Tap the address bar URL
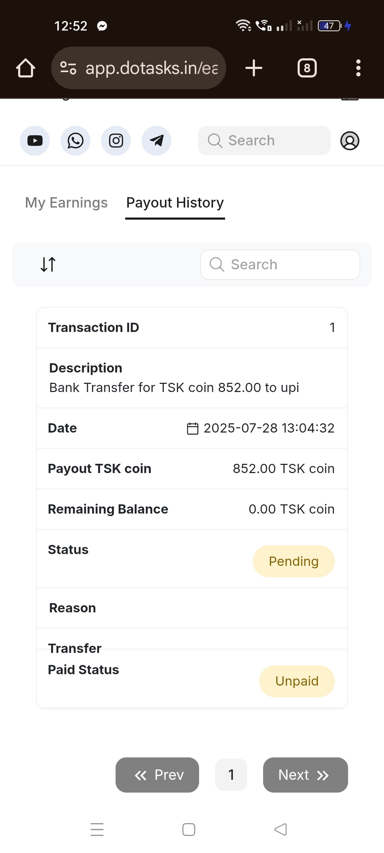The image size is (384, 853). pyautogui.click(x=151, y=68)
